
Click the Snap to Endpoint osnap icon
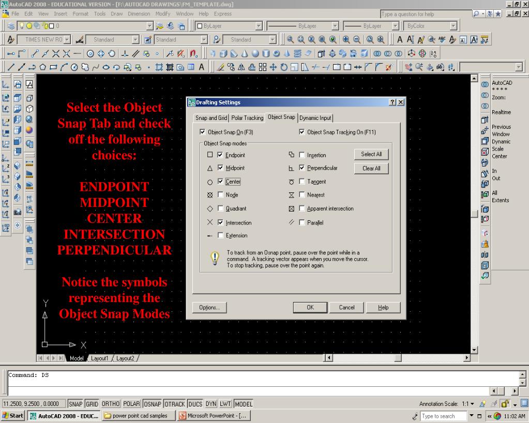coord(35,53)
